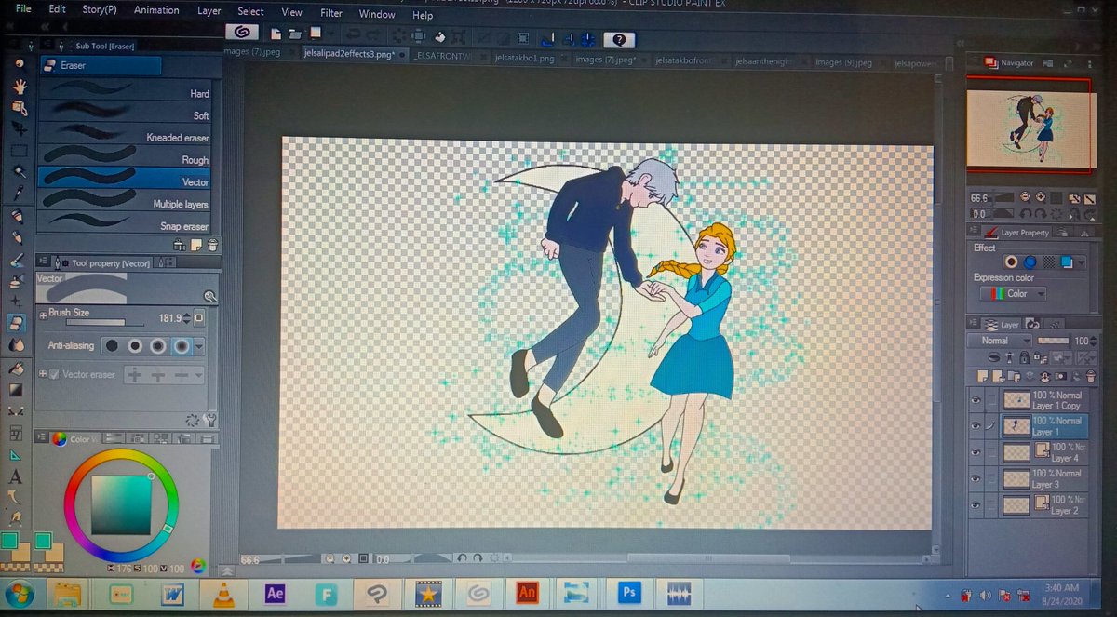This screenshot has width=1117, height=617.
Task: Click the color wheel switch icon below color panel
Action: coord(197,566)
